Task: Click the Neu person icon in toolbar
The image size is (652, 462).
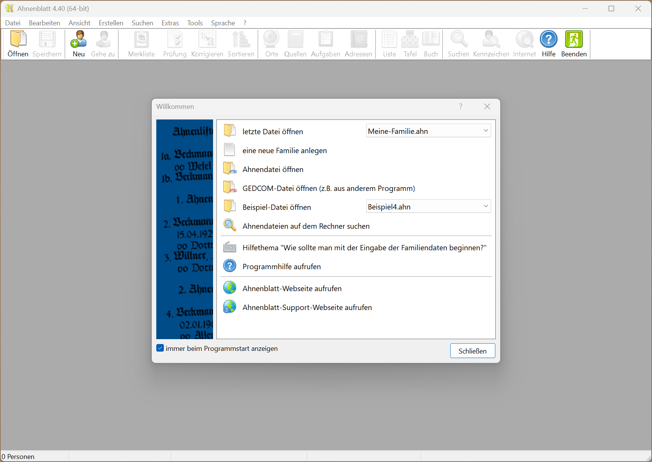Action: coord(78,40)
